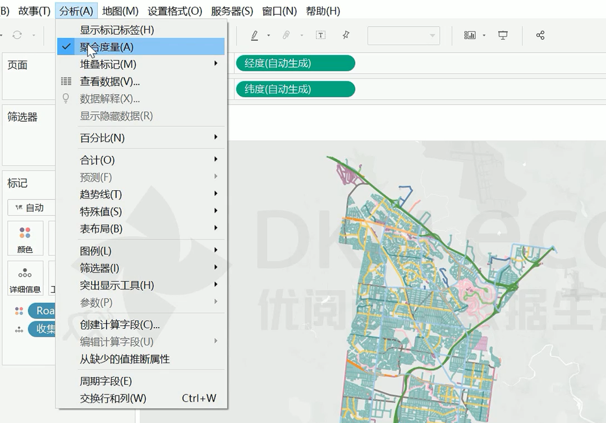
Task: Start presentation mode icon
Action: pos(503,35)
